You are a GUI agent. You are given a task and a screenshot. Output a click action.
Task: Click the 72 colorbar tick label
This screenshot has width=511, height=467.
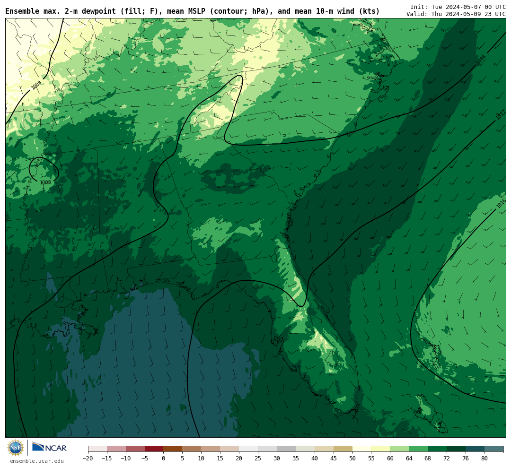(x=447, y=458)
